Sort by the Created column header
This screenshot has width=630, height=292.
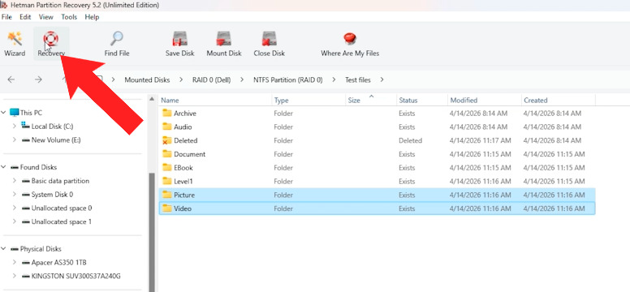click(558, 101)
